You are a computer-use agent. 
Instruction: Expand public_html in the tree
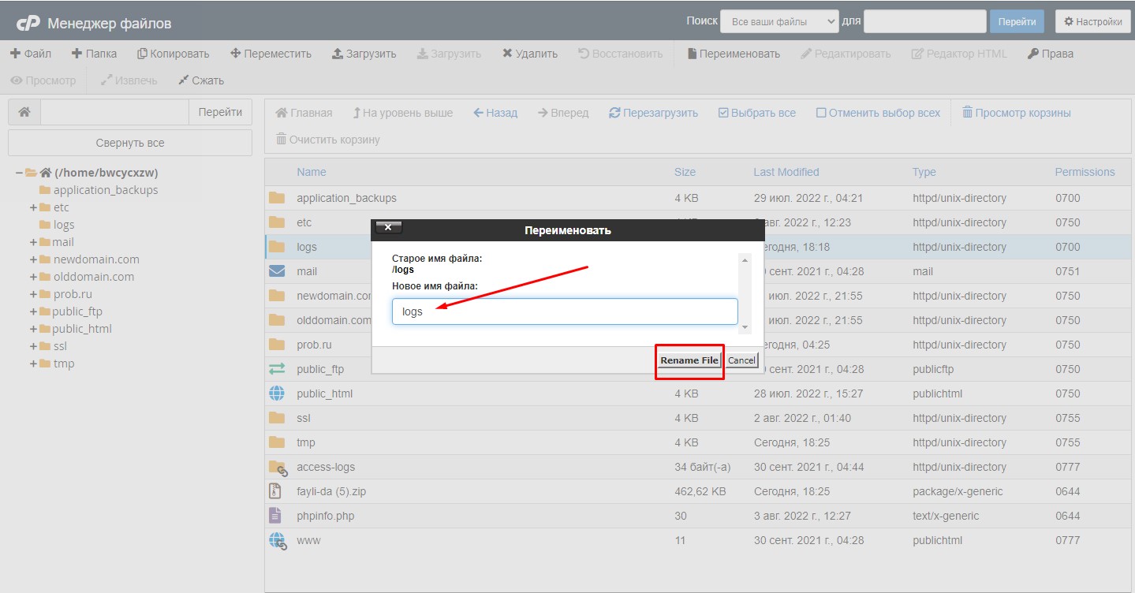click(x=34, y=329)
